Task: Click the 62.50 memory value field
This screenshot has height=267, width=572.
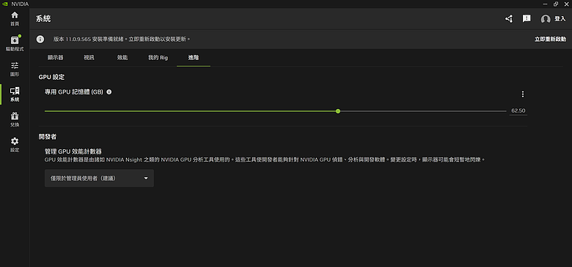Action: pyautogui.click(x=518, y=110)
